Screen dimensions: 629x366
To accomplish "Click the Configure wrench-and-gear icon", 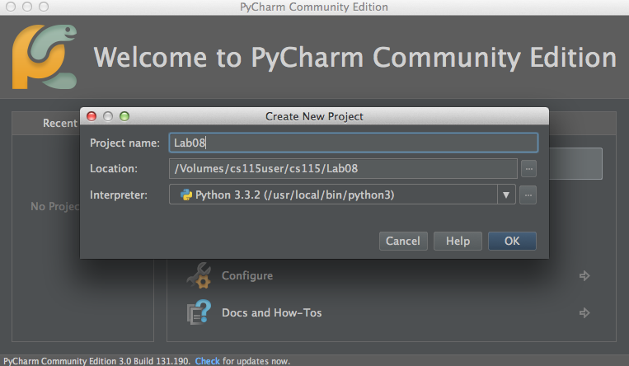I will (198, 276).
